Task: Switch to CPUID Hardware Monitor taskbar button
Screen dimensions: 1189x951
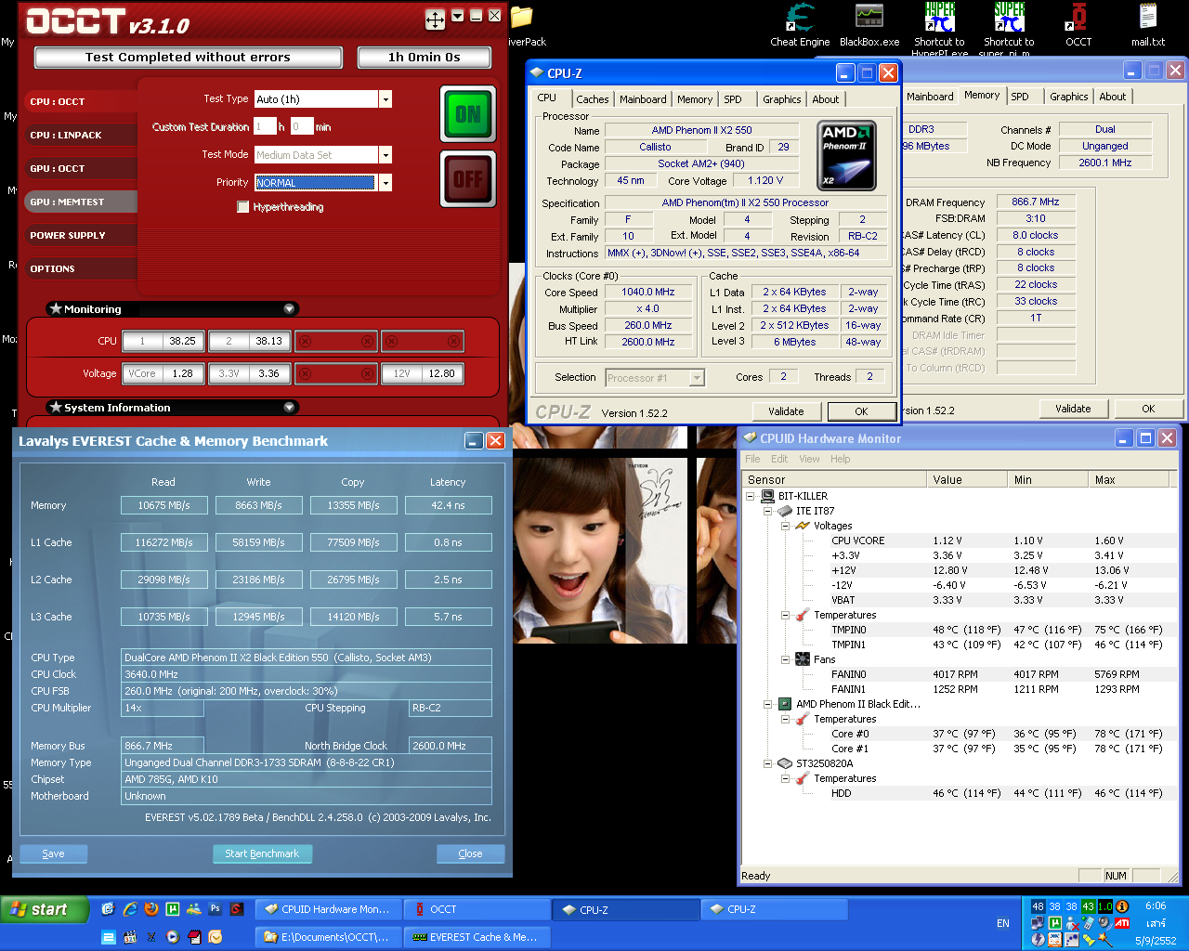Action: pos(329,909)
